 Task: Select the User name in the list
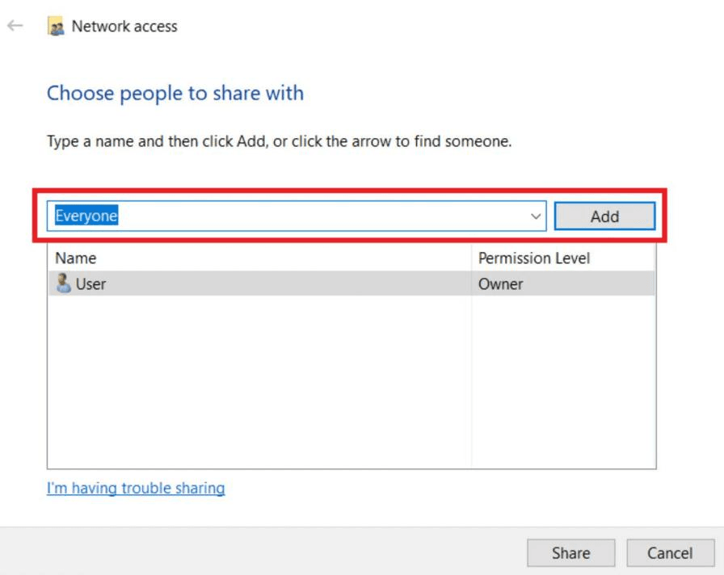click(90, 284)
